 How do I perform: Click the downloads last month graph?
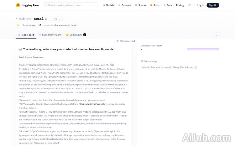tap(203, 49)
